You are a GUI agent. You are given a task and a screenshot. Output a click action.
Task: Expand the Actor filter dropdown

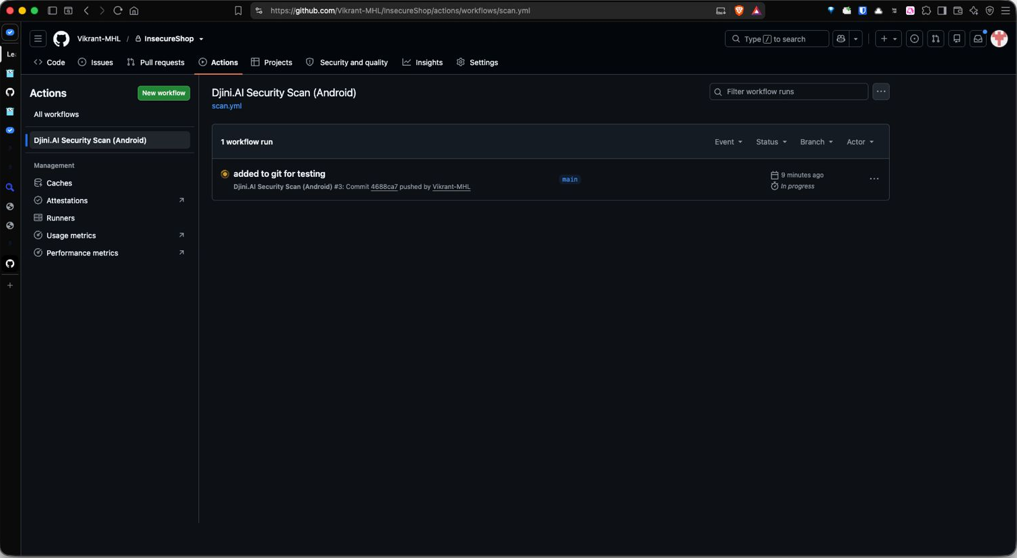[860, 142]
